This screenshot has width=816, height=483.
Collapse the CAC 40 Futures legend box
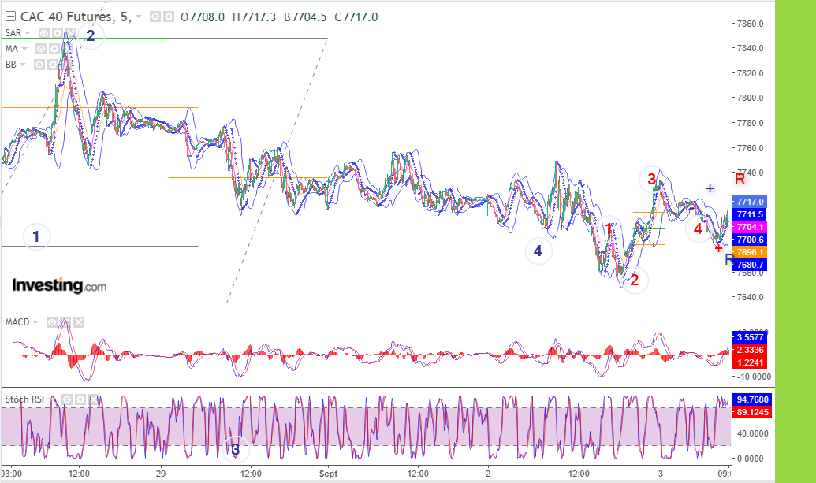tap(10, 17)
